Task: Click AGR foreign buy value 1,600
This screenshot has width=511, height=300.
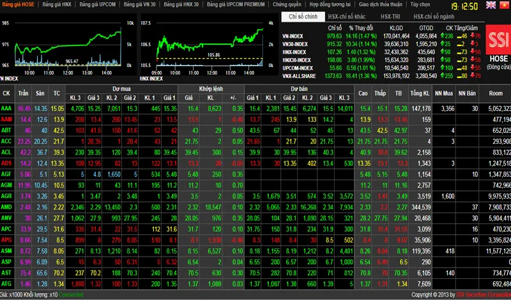Action: pyautogui.click(x=448, y=196)
